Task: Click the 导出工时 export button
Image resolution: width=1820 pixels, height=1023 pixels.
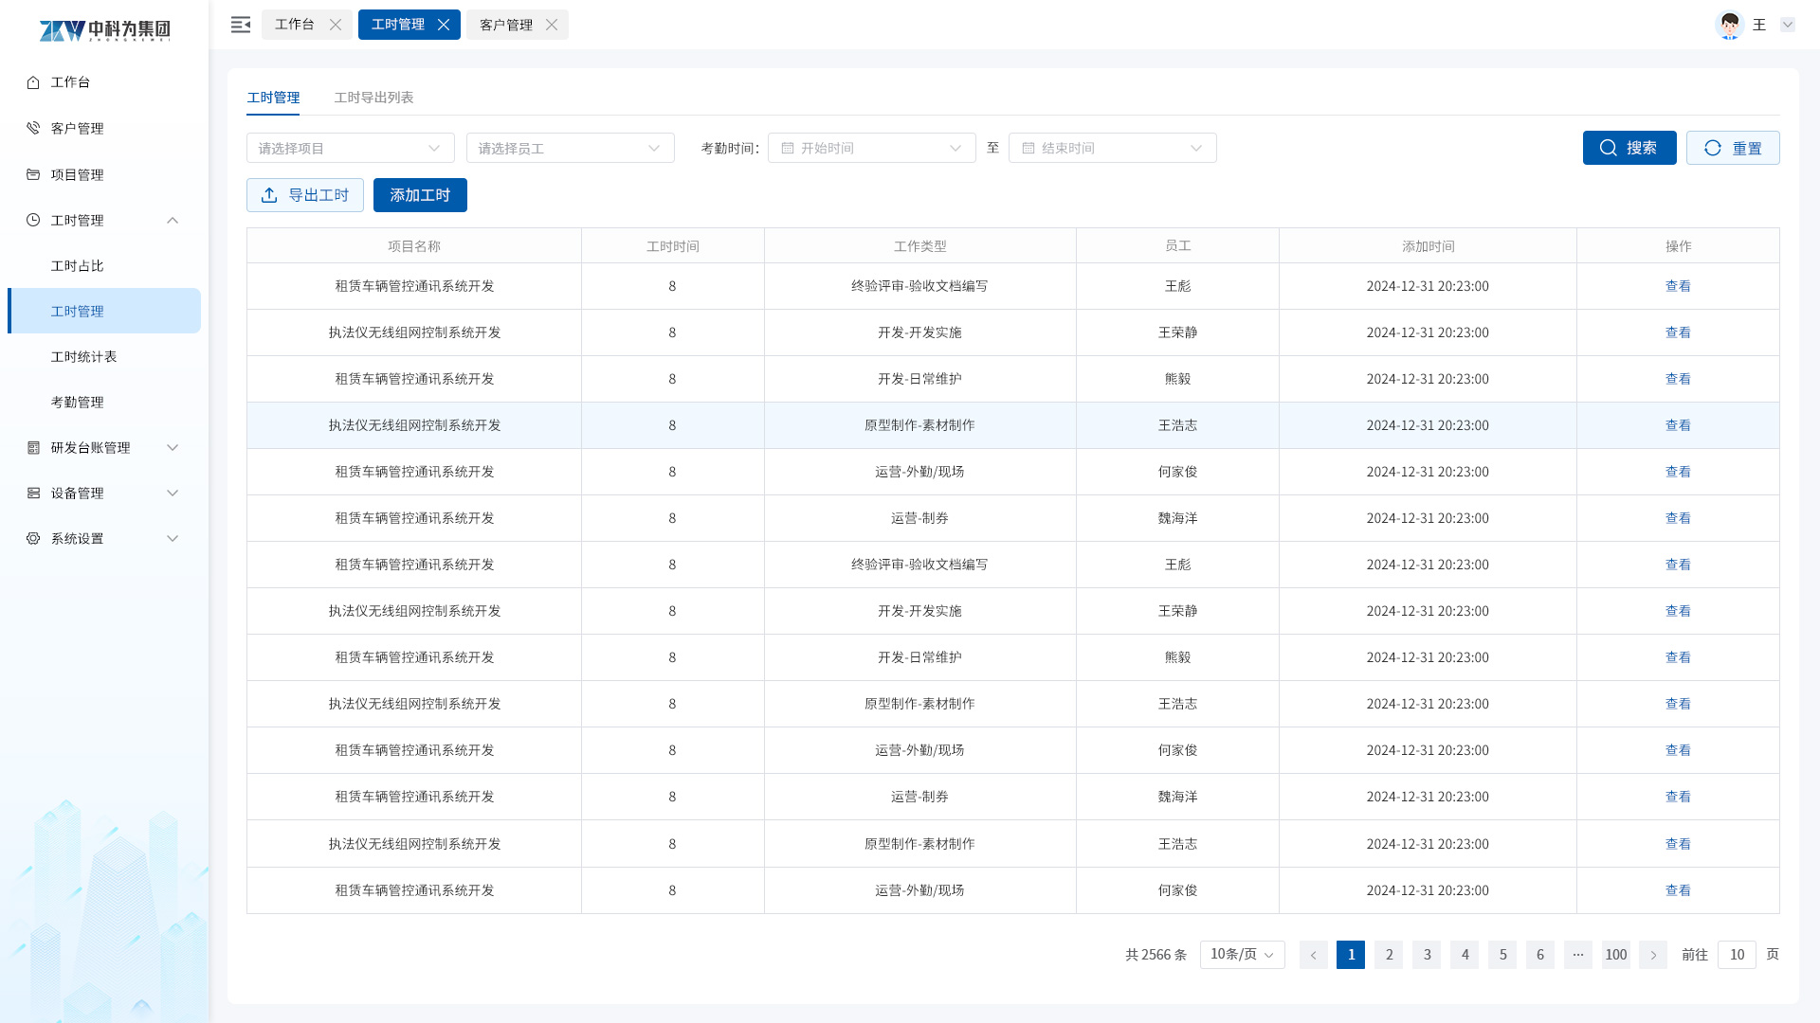Action: pyautogui.click(x=304, y=195)
